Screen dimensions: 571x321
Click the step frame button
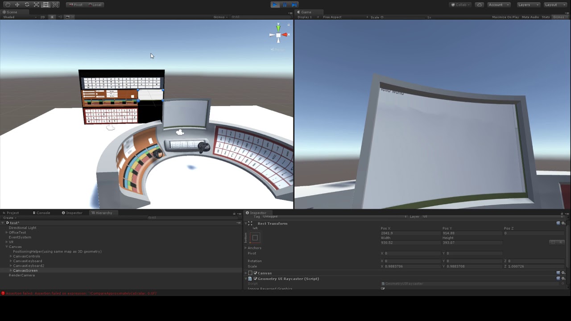(x=294, y=4)
